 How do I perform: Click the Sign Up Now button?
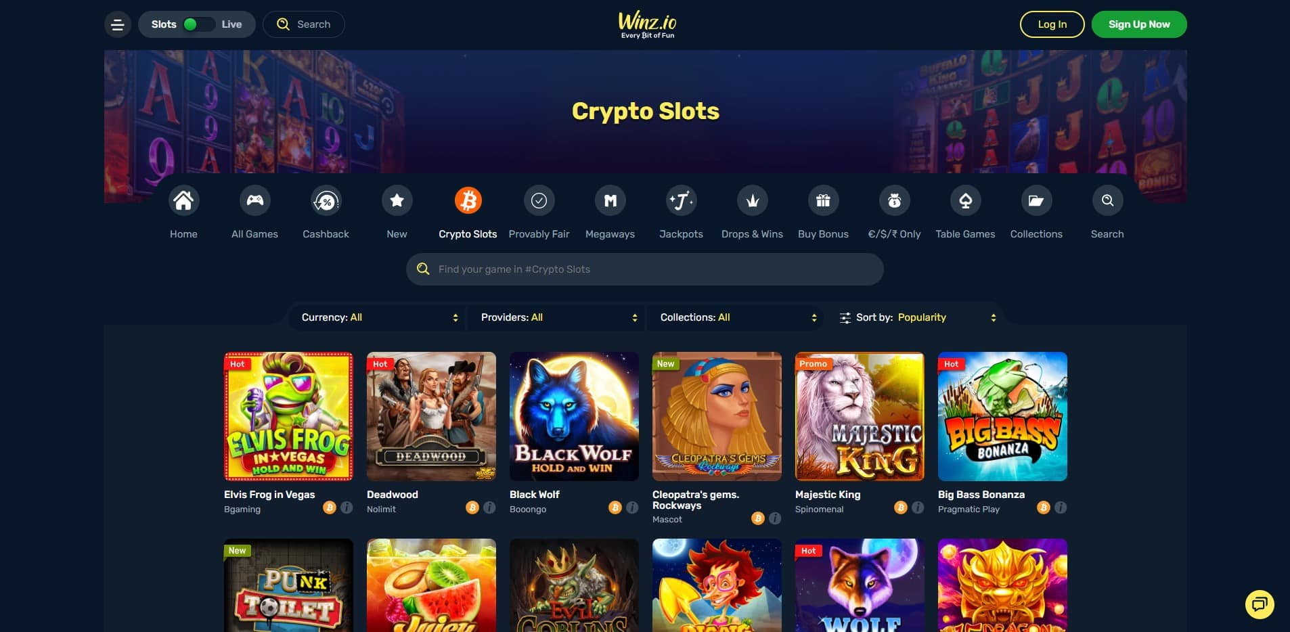click(1139, 24)
